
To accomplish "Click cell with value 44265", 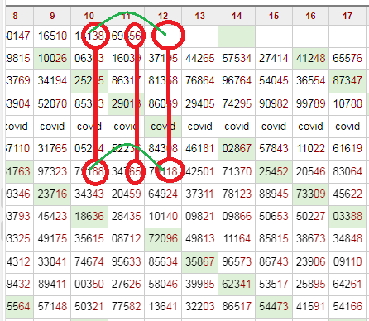I will pos(200,58).
